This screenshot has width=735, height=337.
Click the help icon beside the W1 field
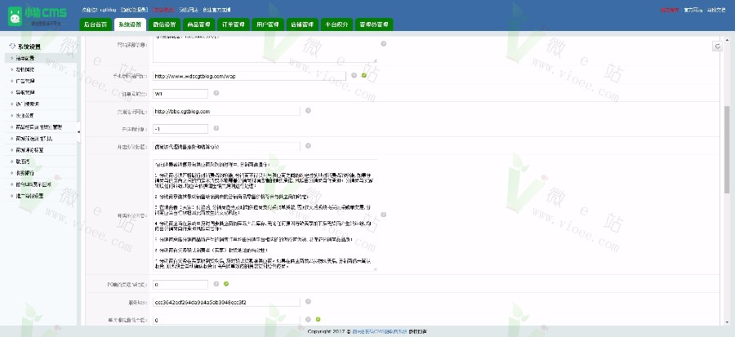point(216,93)
